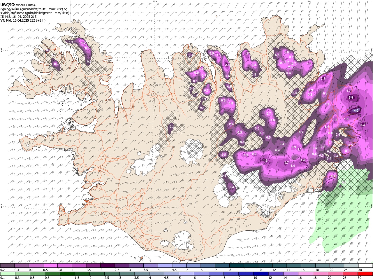The image size is (373, 280).
Task: Pick upper scale swatch between 20 and 25
Action: (336, 265)
